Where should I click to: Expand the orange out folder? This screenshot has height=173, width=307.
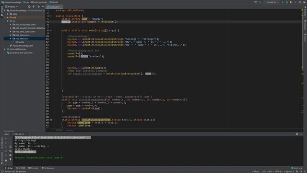click(8, 17)
